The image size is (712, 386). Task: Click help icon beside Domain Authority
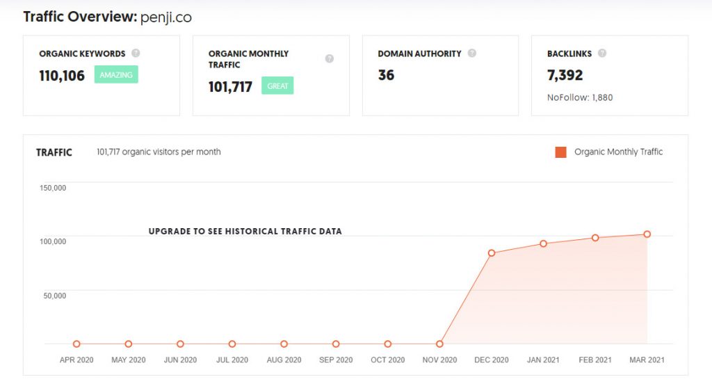472,53
